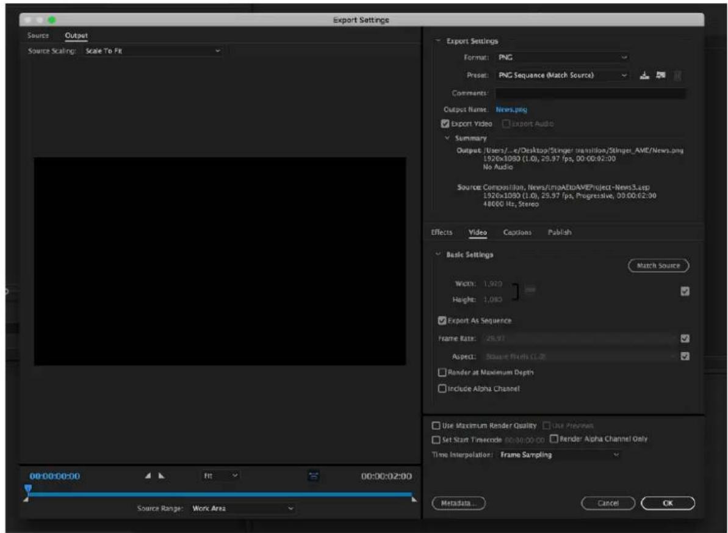This screenshot has width=728, height=533.
Task: Switch to the Captions tab
Action: (517, 232)
